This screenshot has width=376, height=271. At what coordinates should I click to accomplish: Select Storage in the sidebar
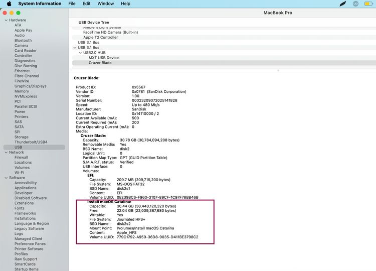pos(22,137)
